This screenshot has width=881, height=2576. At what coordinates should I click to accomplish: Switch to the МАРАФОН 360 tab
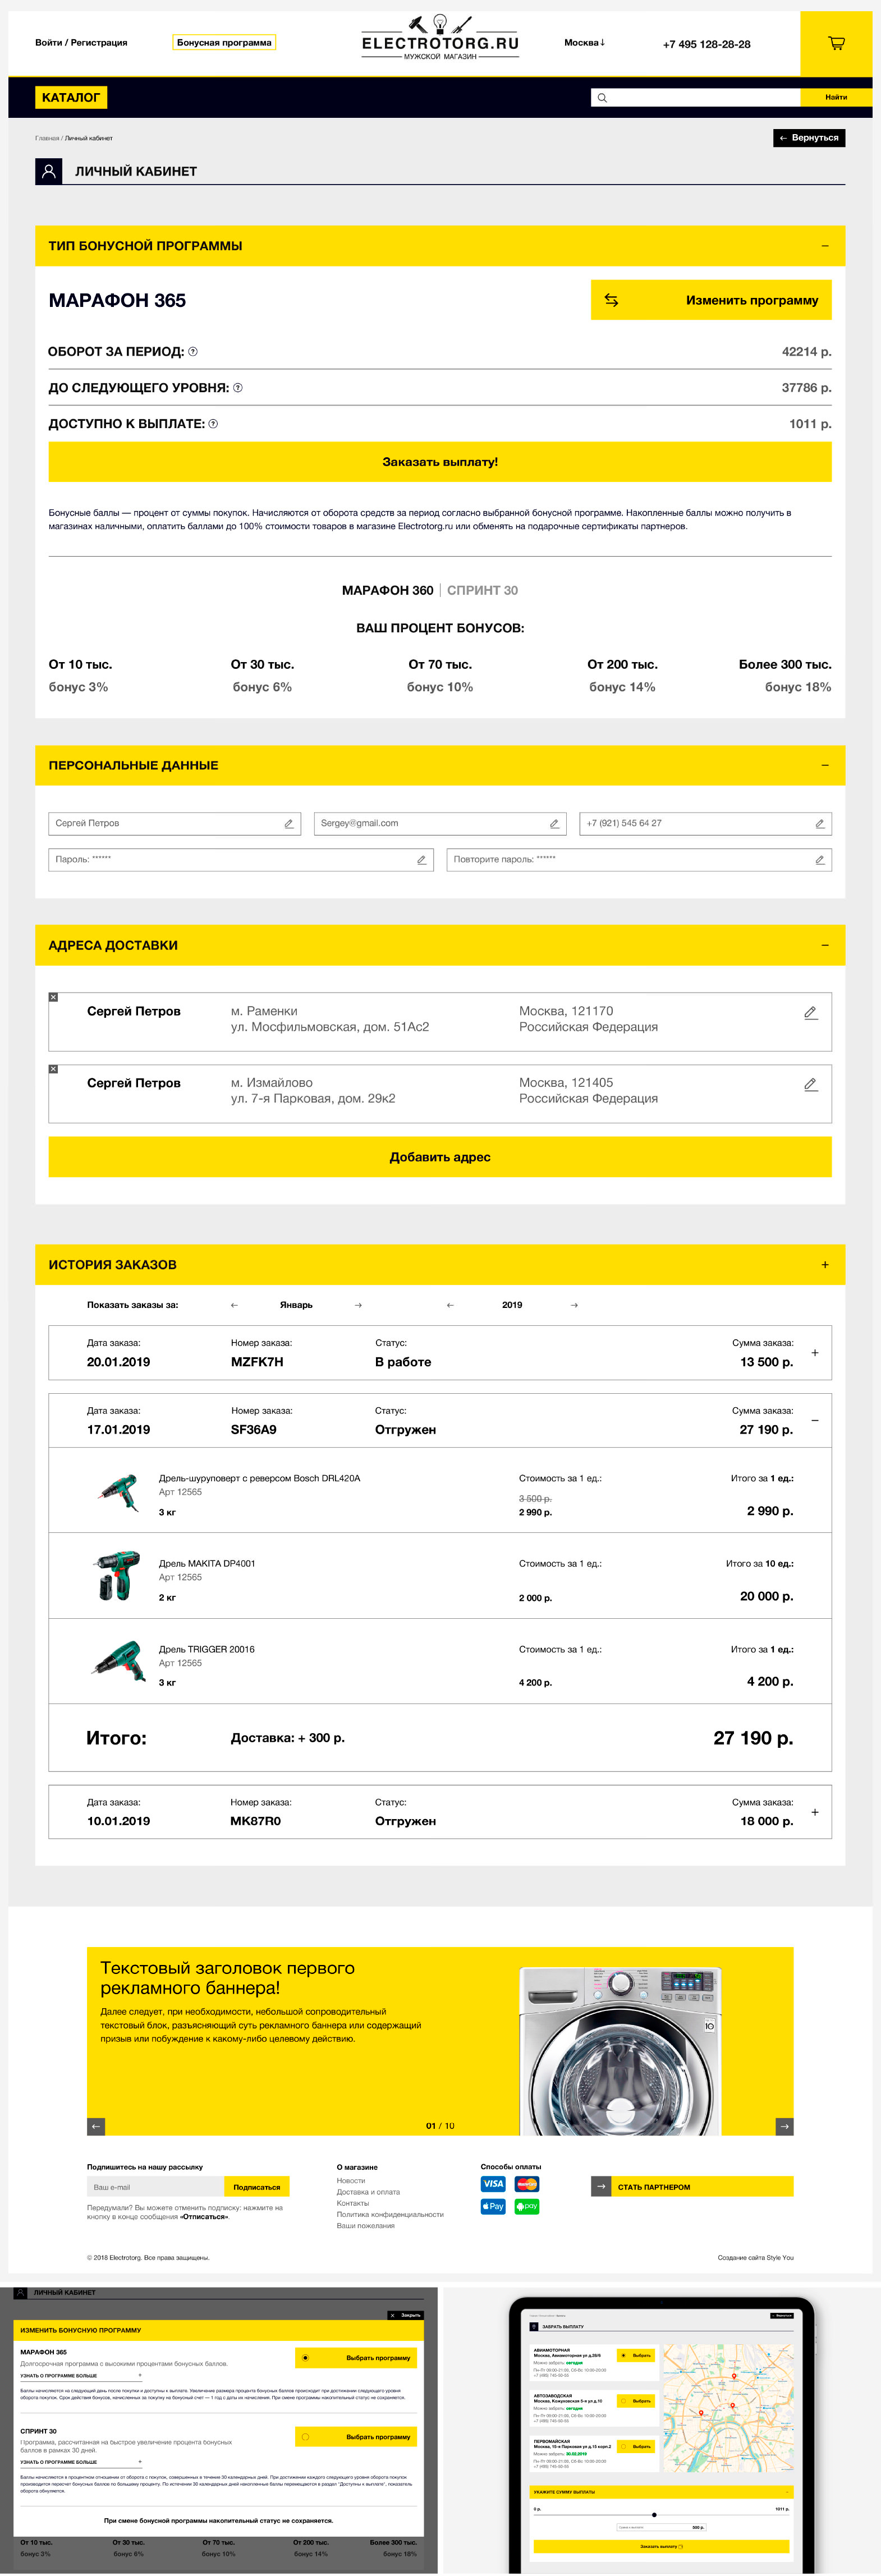tap(388, 590)
